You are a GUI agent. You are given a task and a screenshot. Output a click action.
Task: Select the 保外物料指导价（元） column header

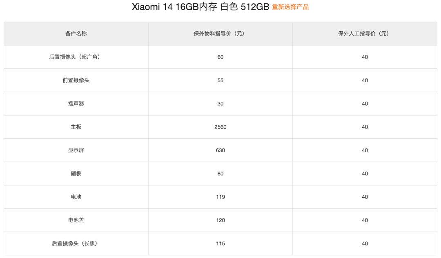point(220,34)
